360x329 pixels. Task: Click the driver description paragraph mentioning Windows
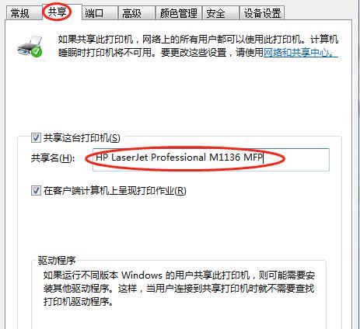179,288
